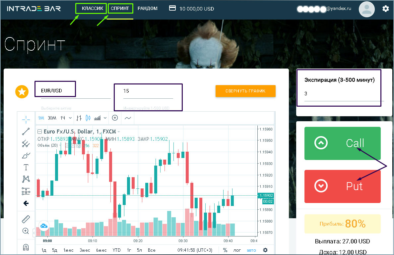
Task: Set chart range to 6мес
Action: pos(101,250)
